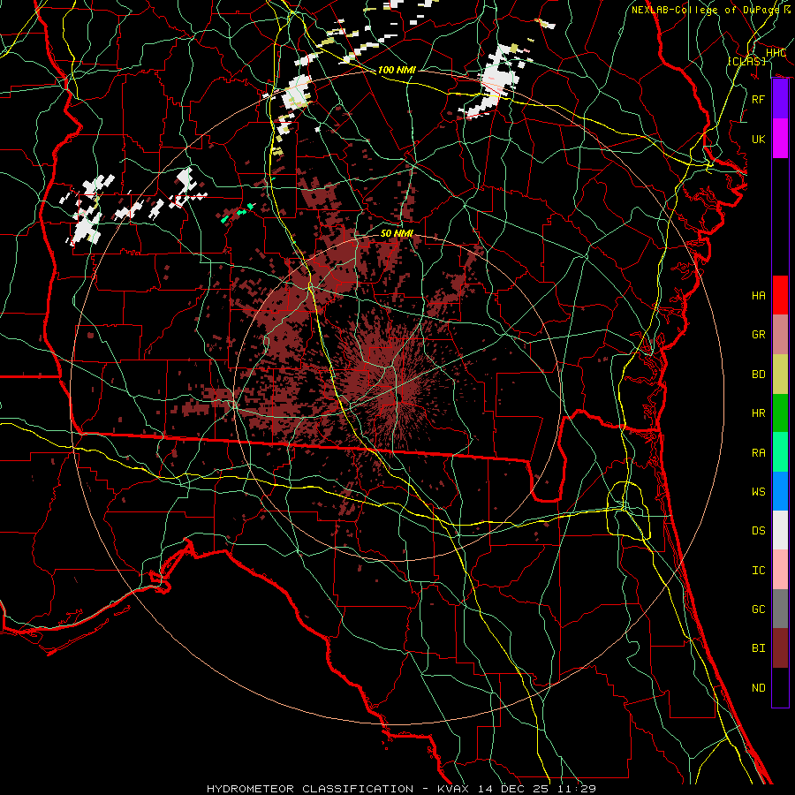Select the GC gray legend swatch
Viewport: 795px width, 795px height.
coord(780,609)
